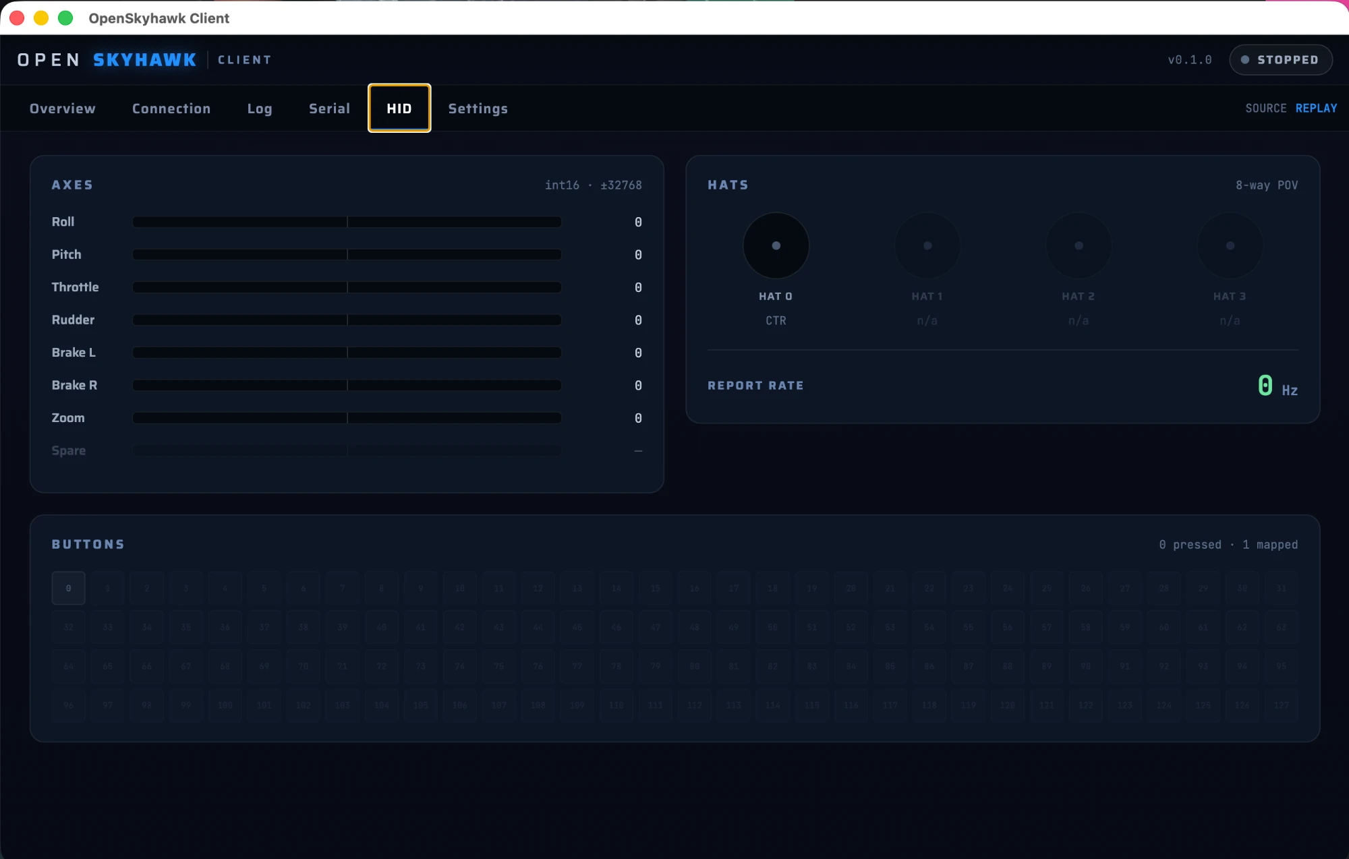The width and height of the screenshot is (1349, 859).
Task: Select the HAT 2 POV indicator
Action: coord(1079,245)
